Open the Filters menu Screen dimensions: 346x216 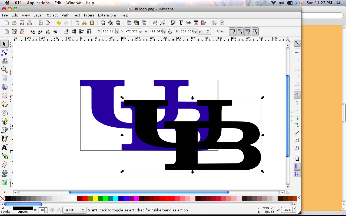click(x=89, y=15)
